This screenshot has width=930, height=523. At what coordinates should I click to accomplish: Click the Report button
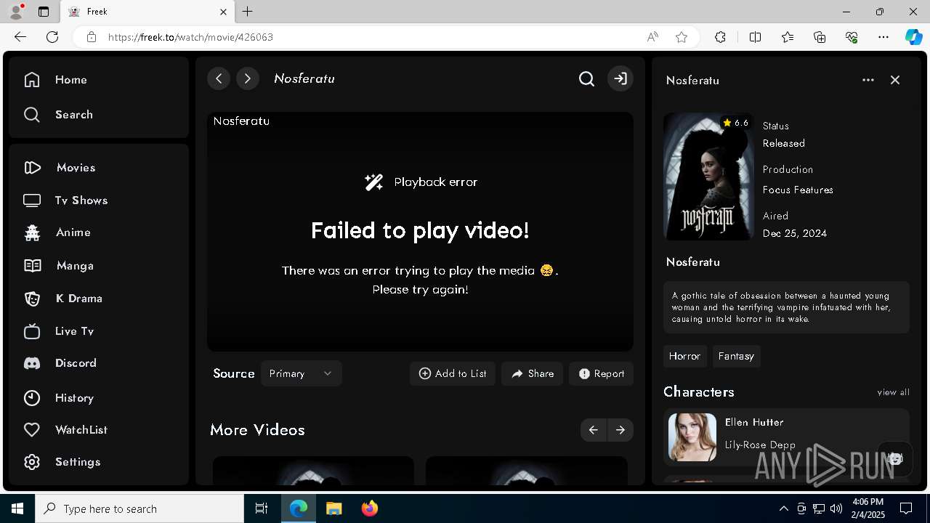tap(602, 373)
